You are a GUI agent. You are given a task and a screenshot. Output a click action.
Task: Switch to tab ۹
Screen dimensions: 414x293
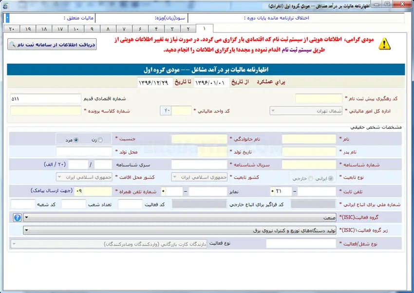coord(92,29)
